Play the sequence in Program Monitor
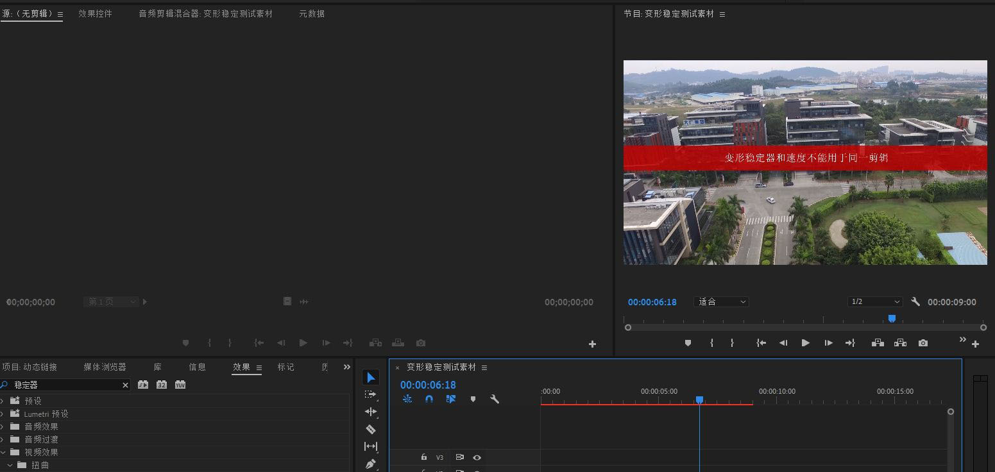Viewport: 995px width, 472px height. tap(805, 343)
